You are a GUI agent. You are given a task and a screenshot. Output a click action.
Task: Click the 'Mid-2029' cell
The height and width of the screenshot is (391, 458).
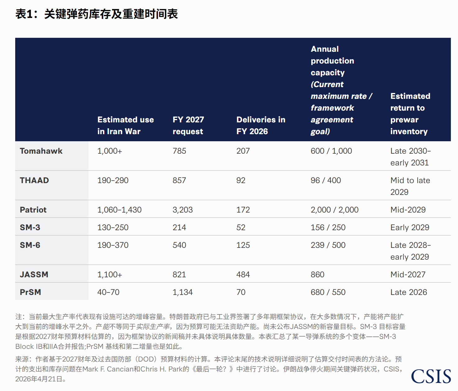click(x=408, y=210)
